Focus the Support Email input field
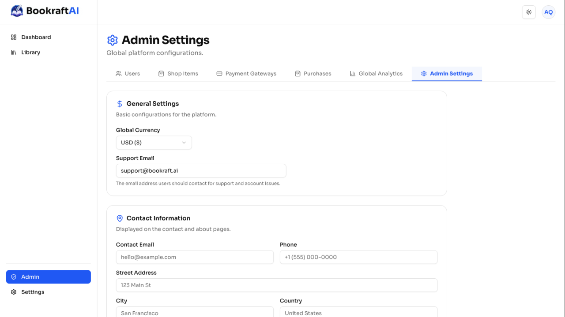565x317 pixels. point(201,171)
